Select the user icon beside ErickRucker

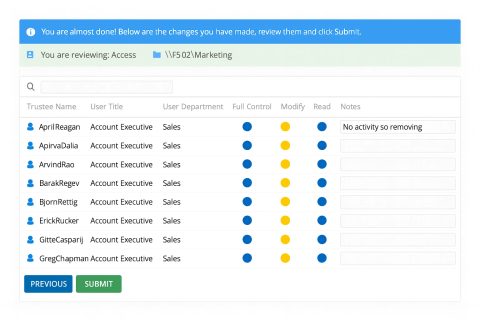click(x=31, y=220)
